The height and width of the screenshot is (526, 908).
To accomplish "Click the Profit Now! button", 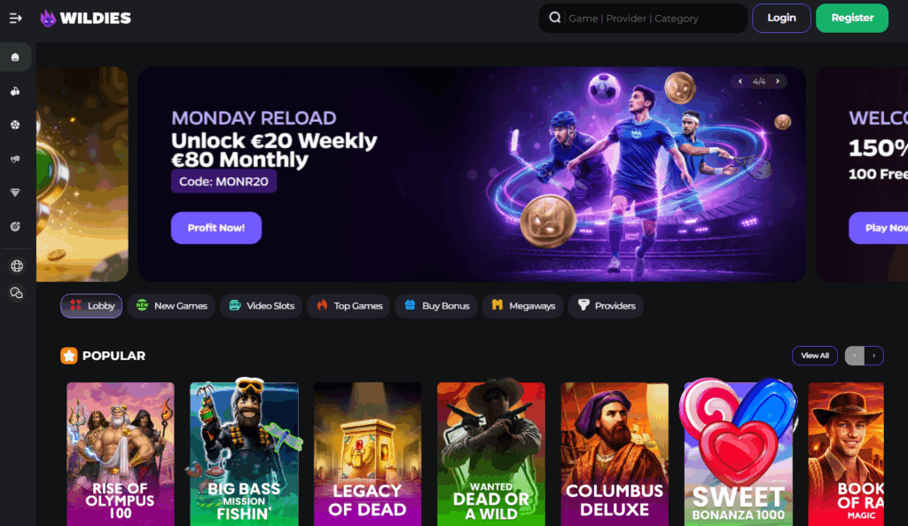I will pyautogui.click(x=216, y=228).
